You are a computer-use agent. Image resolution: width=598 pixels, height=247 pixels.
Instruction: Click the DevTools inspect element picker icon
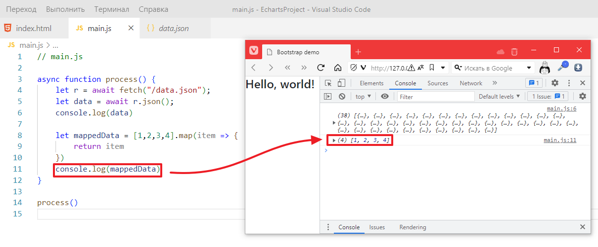328,83
